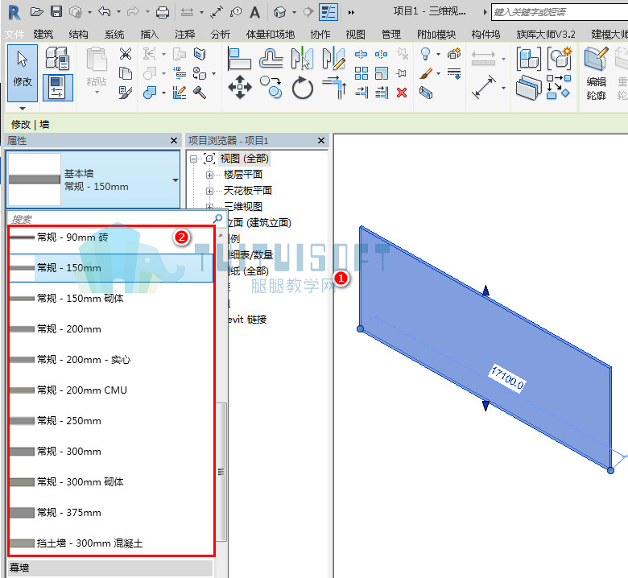Save the project with the floppy disk icon
This screenshot has width=628, height=578.
[x=56, y=11]
